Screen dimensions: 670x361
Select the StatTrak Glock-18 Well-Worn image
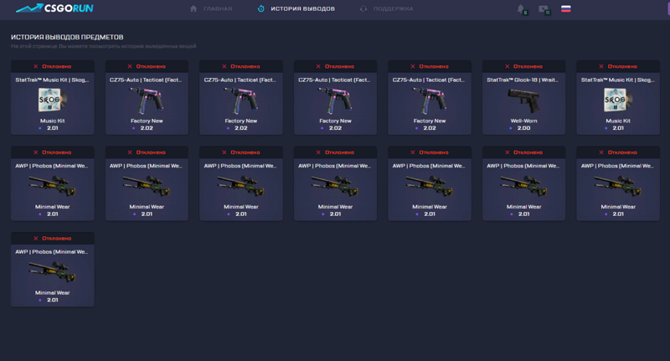coord(523,101)
